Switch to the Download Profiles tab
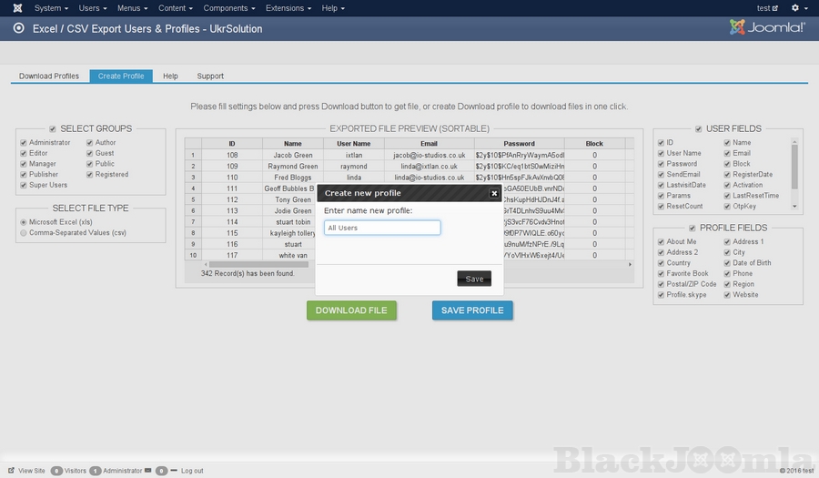This screenshot has width=819, height=478. (x=49, y=76)
